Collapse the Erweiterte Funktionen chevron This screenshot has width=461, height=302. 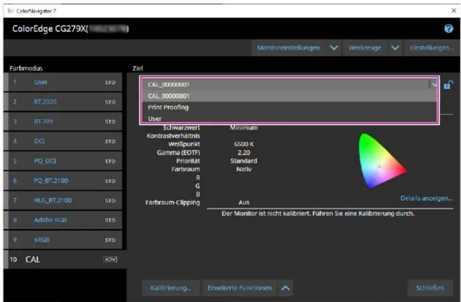click(x=285, y=288)
